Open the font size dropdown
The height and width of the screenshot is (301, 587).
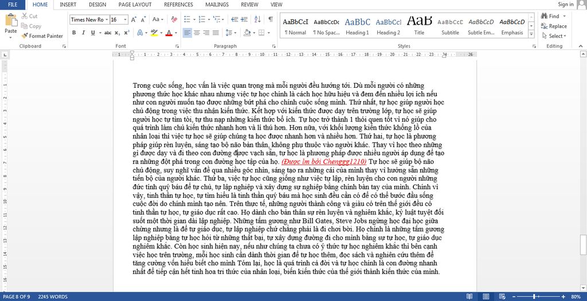tap(126, 19)
